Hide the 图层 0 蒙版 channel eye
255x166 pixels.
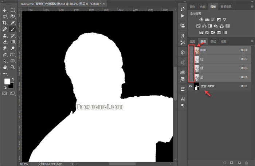[191, 86]
